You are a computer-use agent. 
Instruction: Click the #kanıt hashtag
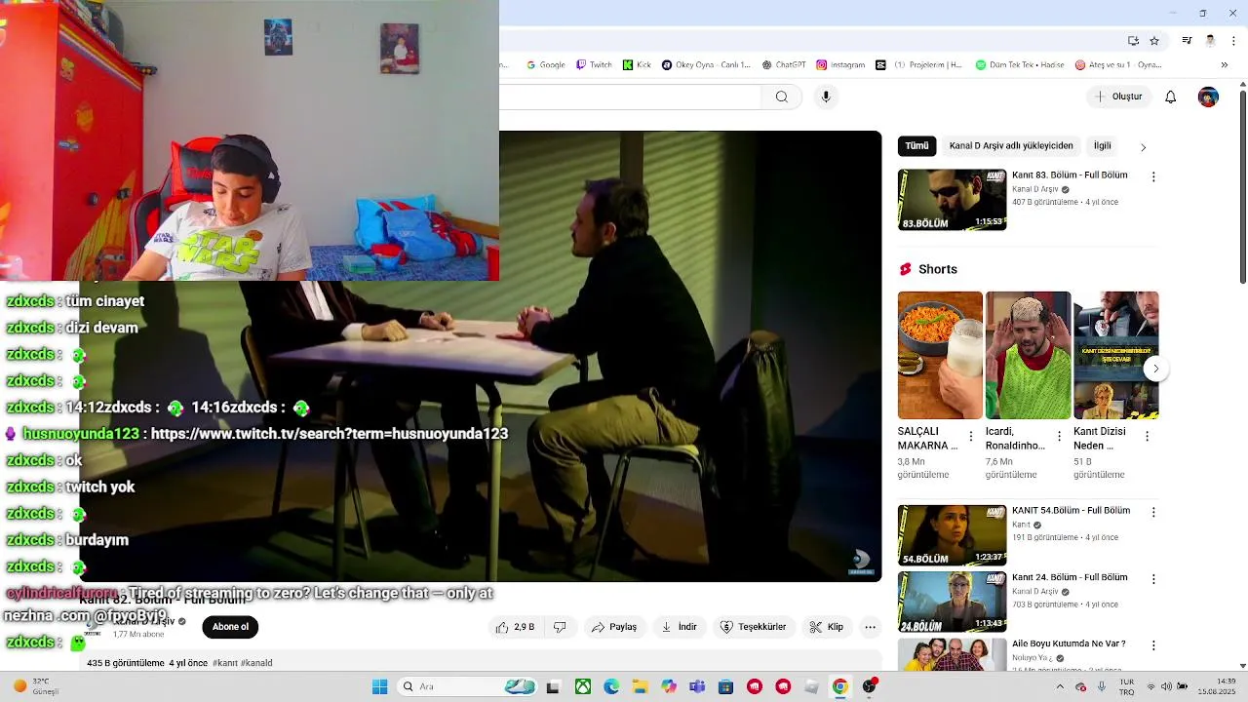point(224,663)
